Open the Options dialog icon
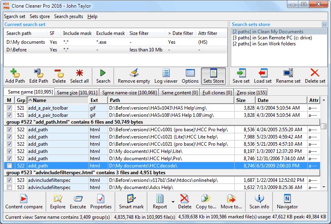Image resolution: width=331 pixels, height=224 pixels. (x=190, y=73)
